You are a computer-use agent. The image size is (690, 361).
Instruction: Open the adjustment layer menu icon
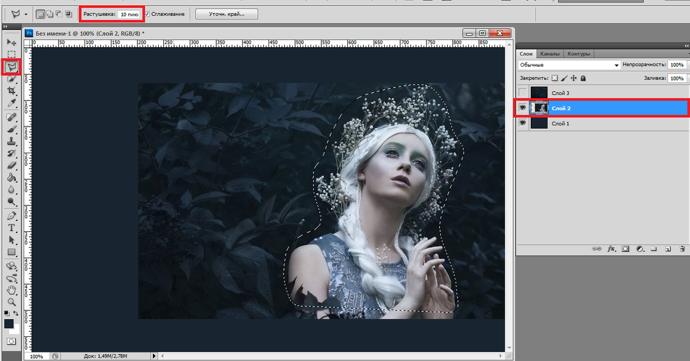pyautogui.click(x=639, y=249)
